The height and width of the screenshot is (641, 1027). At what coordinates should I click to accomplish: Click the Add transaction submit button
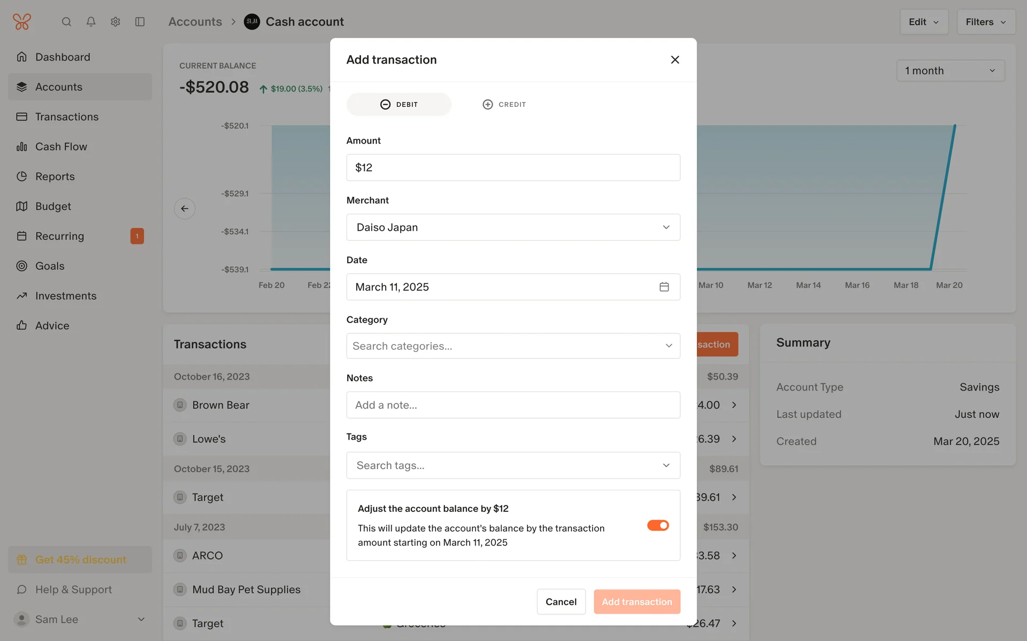tap(637, 602)
